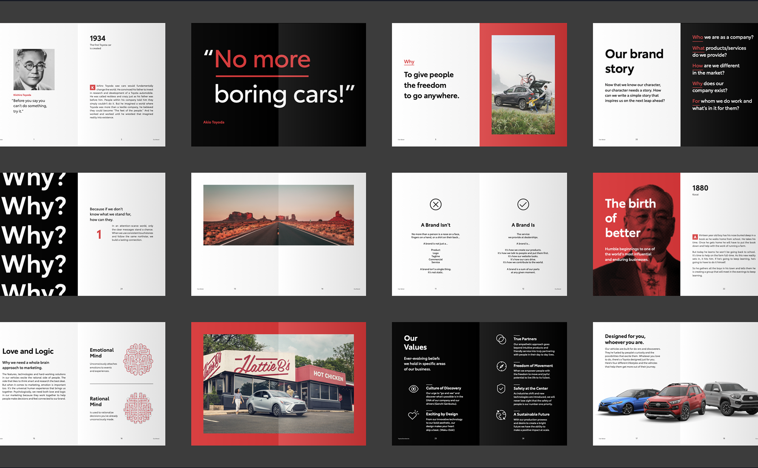
Task: Click the SUV with bikes photo
Action: pos(523,85)
